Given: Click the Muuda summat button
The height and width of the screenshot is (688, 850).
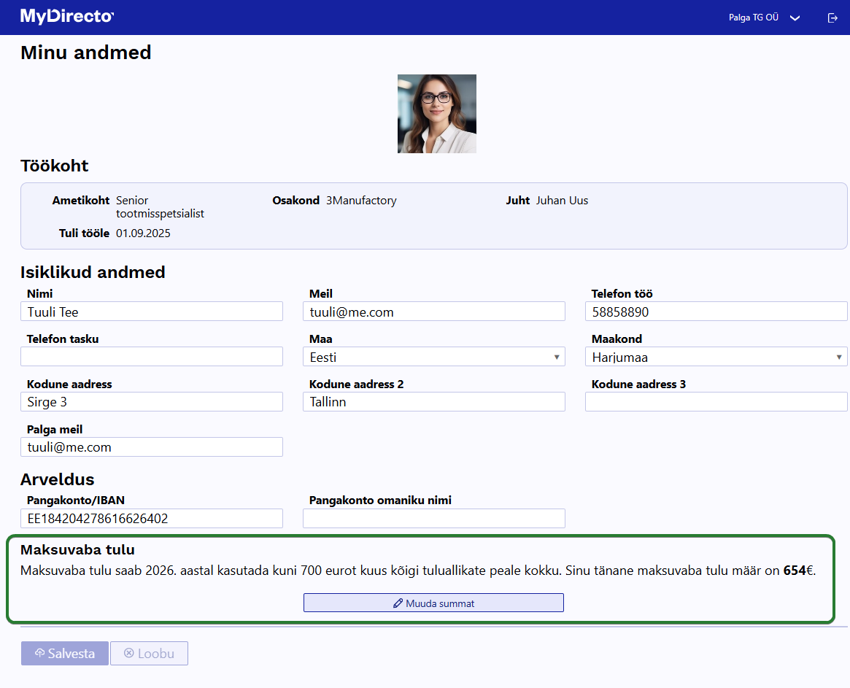Looking at the screenshot, I should [x=433, y=603].
